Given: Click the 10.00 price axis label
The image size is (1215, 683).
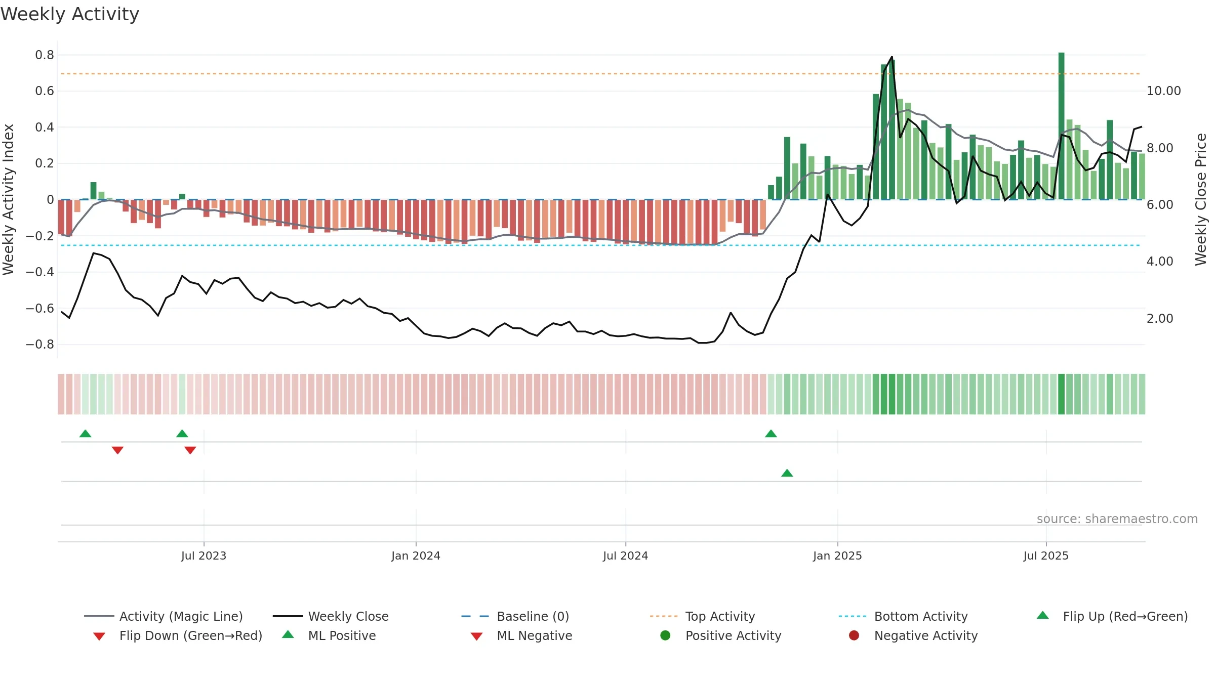Looking at the screenshot, I should (1163, 91).
